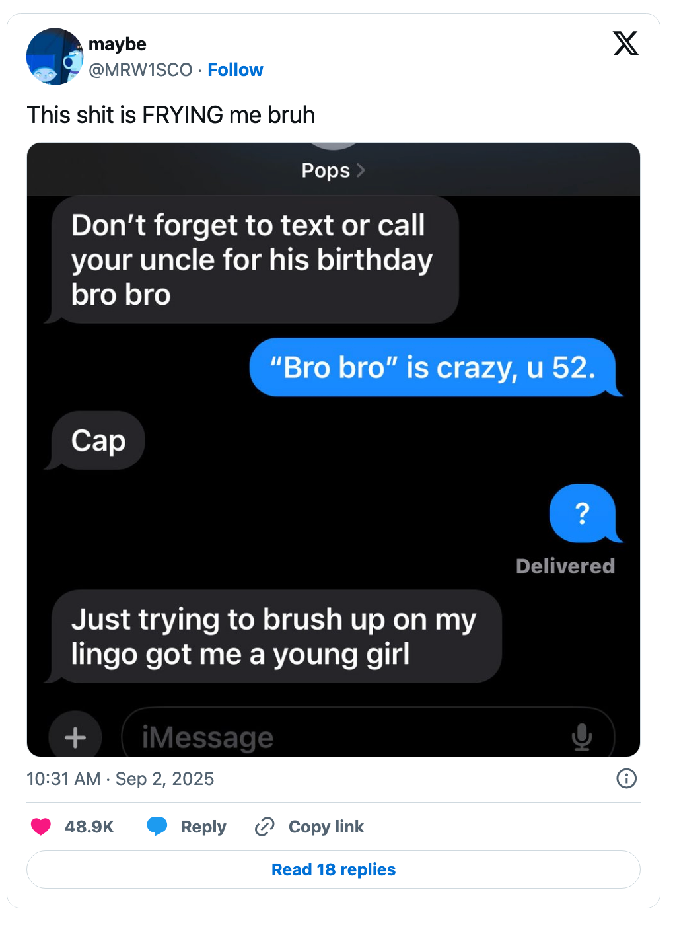This screenshot has height=925, width=675.
Task: Click the reply bubble icon
Action: (x=157, y=827)
